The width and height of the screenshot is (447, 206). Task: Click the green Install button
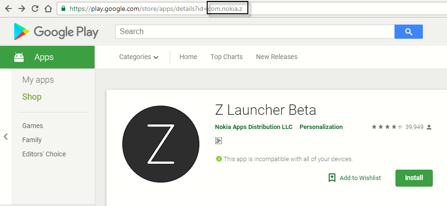point(414,178)
